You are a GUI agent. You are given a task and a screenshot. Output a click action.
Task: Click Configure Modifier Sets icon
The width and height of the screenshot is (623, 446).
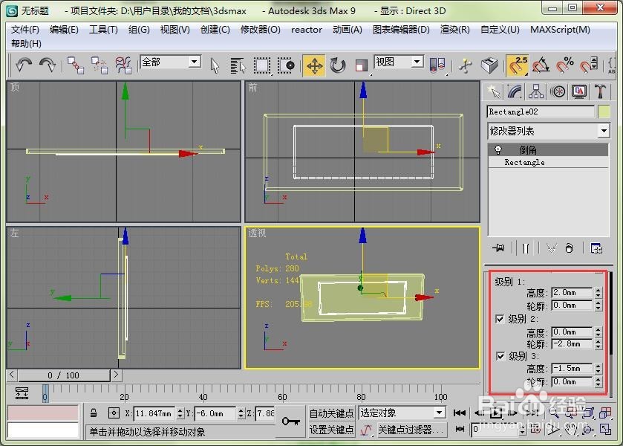[596, 248]
